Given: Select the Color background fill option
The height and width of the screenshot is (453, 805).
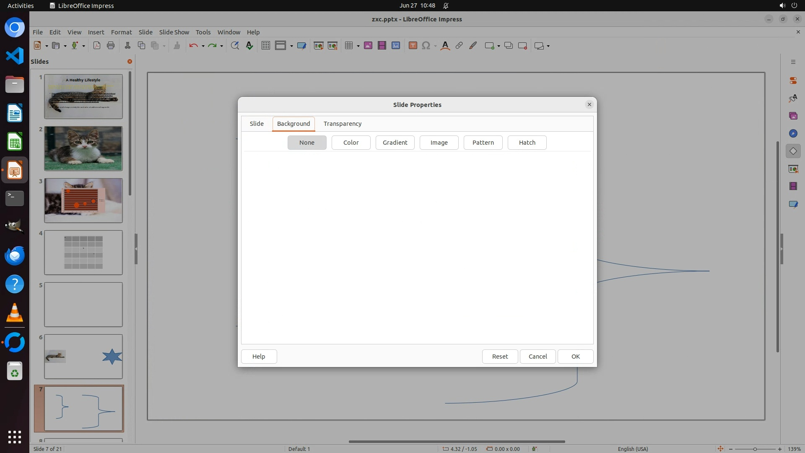Looking at the screenshot, I should [x=351, y=143].
